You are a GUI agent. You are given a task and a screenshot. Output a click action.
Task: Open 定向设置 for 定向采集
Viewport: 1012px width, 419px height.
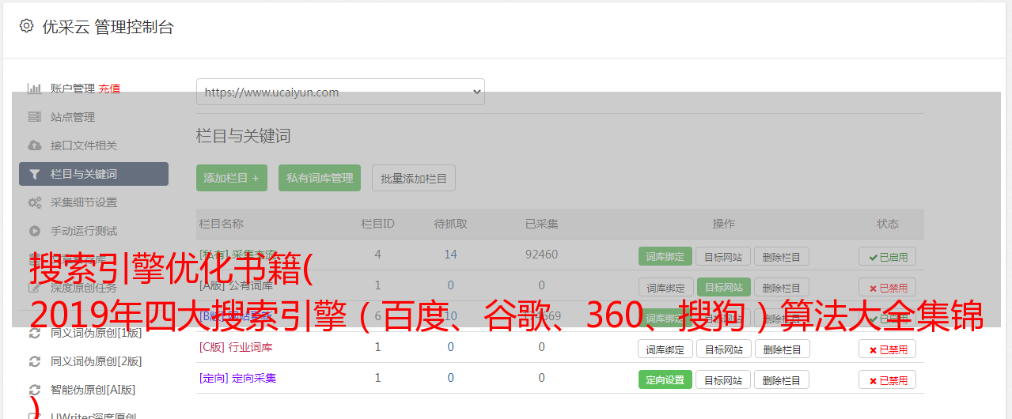pyautogui.click(x=665, y=379)
